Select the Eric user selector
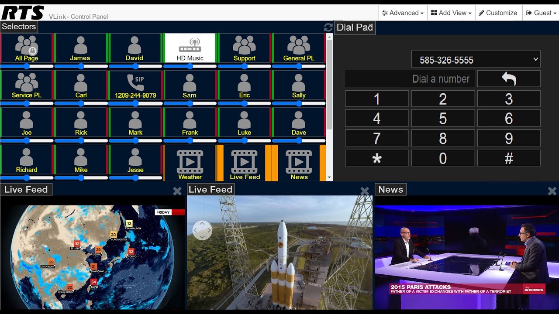This screenshot has width=559, height=314. click(244, 85)
